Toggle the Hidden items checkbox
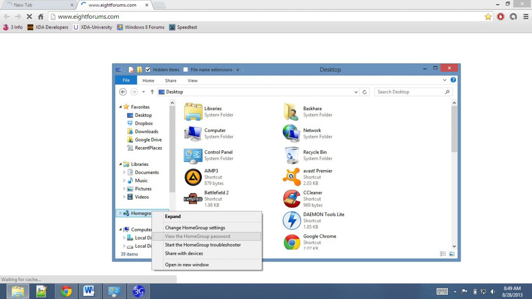The image size is (532, 299). pos(148,69)
